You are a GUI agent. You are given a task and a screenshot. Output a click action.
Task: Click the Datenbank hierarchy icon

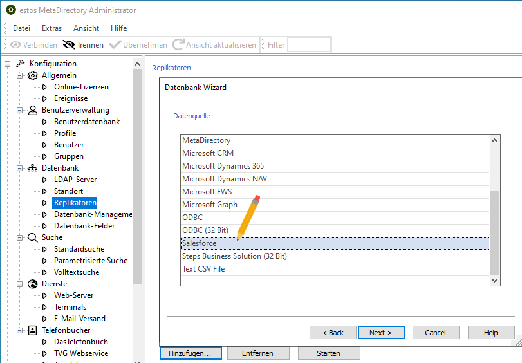click(x=33, y=168)
